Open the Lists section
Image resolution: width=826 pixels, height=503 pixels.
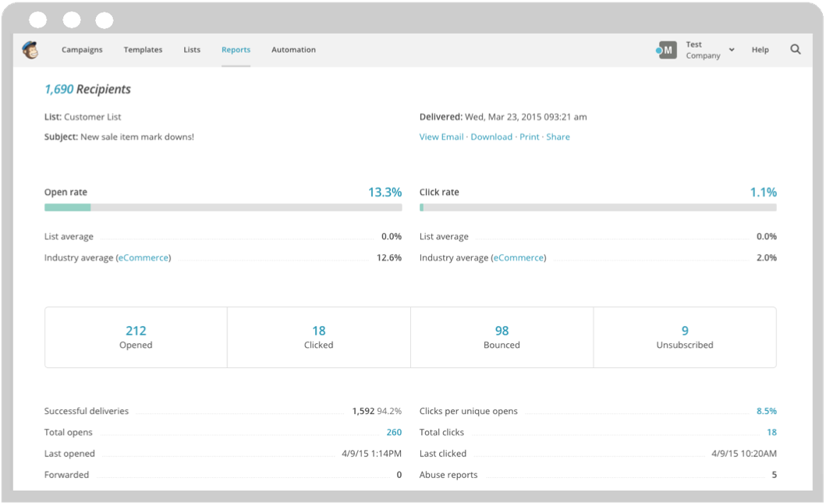coord(192,49)
